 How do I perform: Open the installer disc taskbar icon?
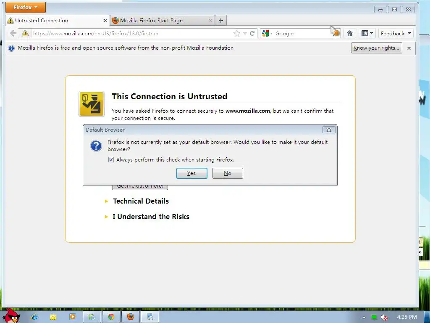pos(150,317)
